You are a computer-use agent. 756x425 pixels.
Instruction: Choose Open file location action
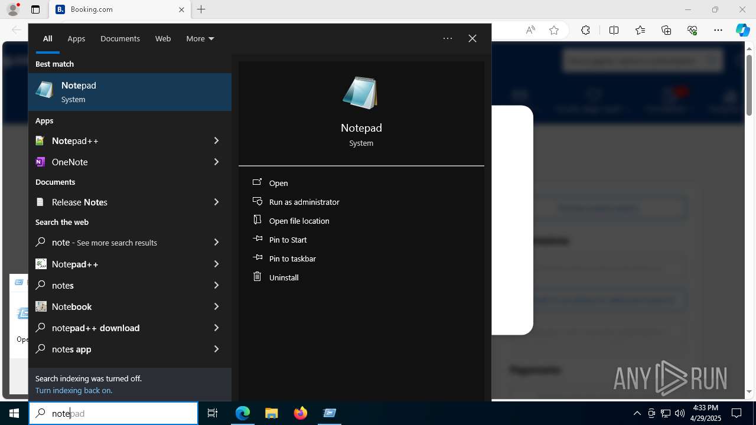299,221
